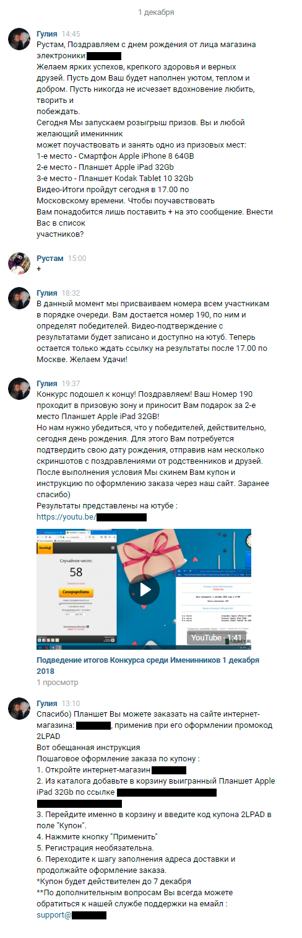Viewport: 302px width, 938px height.
Task: Click the 19:37 message timestamp
Action: tap(71, 383)
